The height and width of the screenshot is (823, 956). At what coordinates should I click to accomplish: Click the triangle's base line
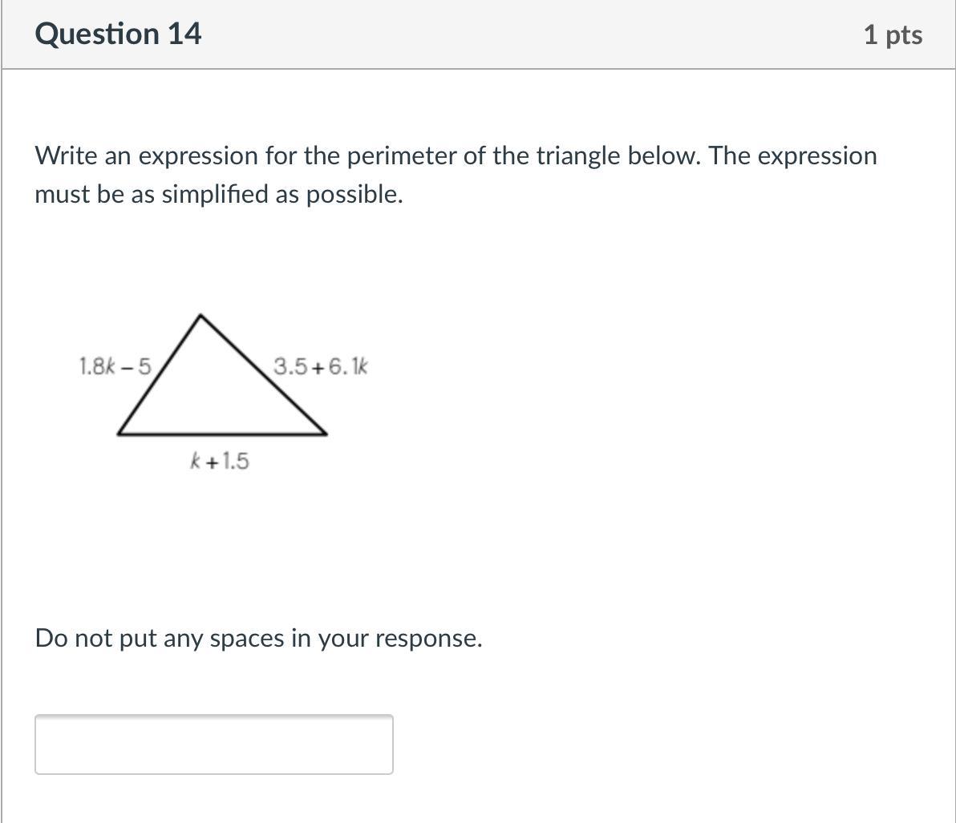(x=222, y=434)
